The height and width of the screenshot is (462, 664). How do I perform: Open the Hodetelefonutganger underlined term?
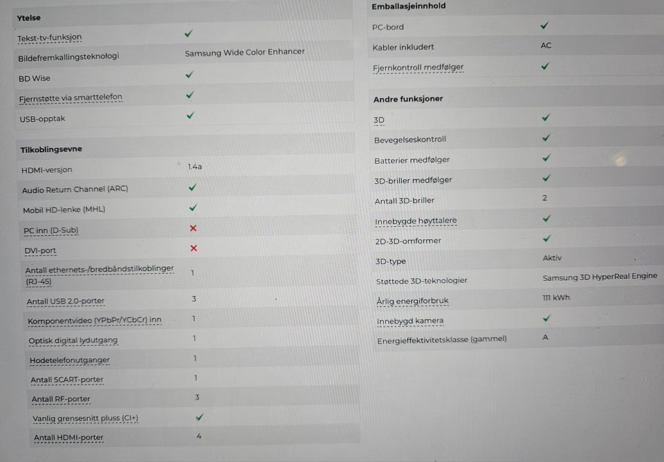[70, 360]
